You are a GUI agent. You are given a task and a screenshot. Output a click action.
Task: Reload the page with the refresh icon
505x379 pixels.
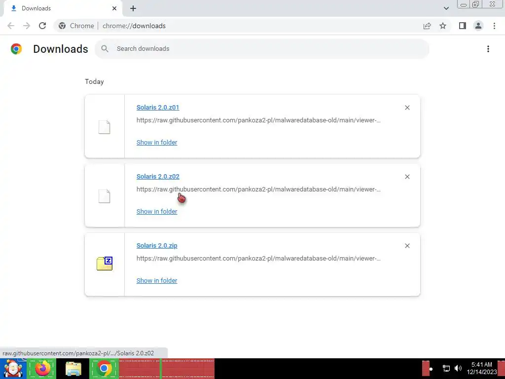pyautogui.click(x=42, y=26)
